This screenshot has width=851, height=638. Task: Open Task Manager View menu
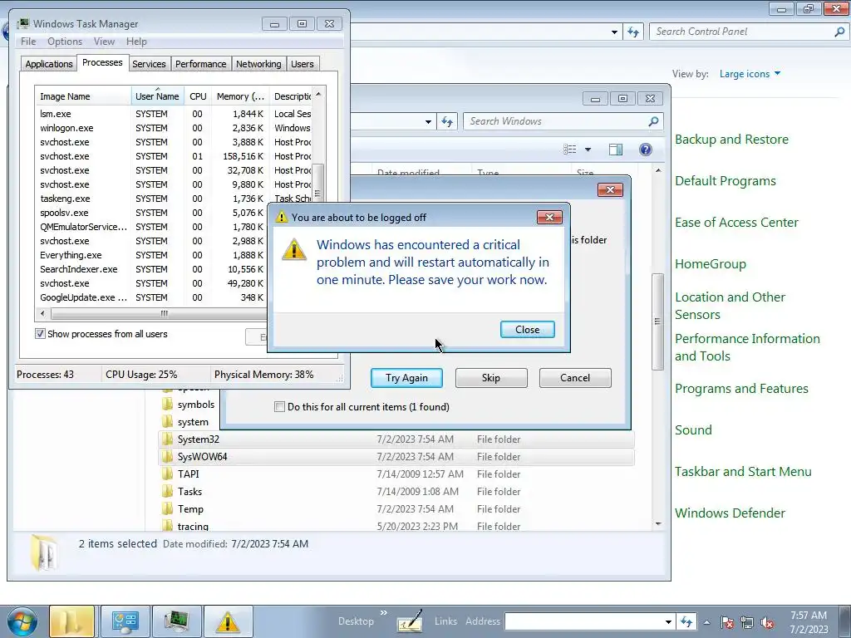[x=104, y=42]
